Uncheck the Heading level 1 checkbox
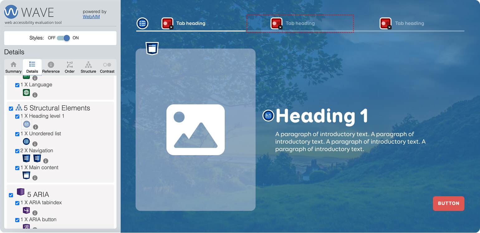This screenshot has width=480, height=233. [x=17, y=117]
